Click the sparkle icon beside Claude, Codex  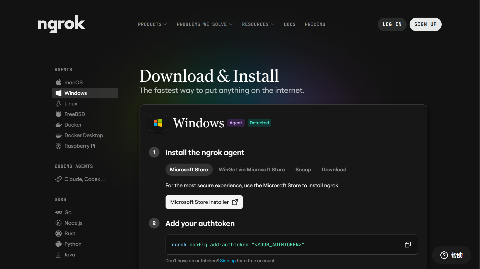[x=59, y=179]
